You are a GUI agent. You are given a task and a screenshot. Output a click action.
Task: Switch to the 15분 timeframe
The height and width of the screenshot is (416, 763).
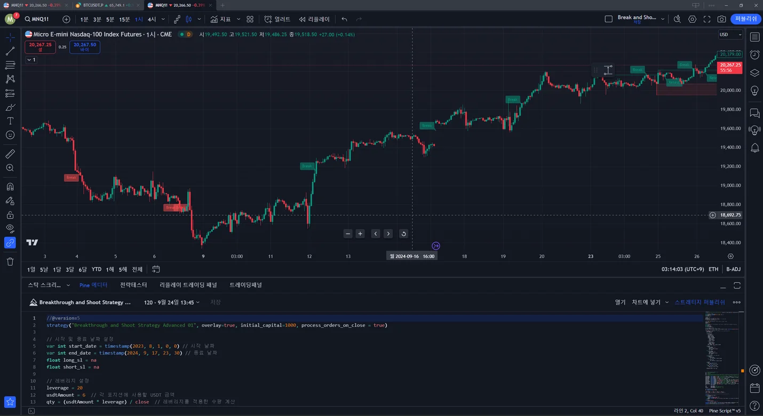[x=124, y=19]
